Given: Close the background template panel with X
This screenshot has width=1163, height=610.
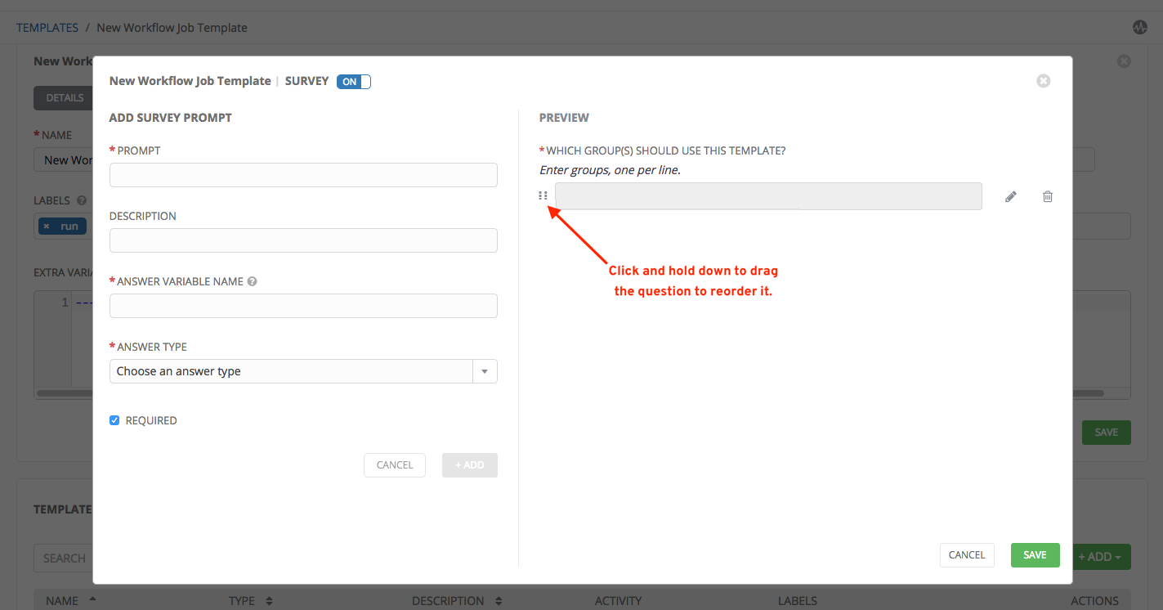Looking at the screenshot, I should (x=1124, y=61).
